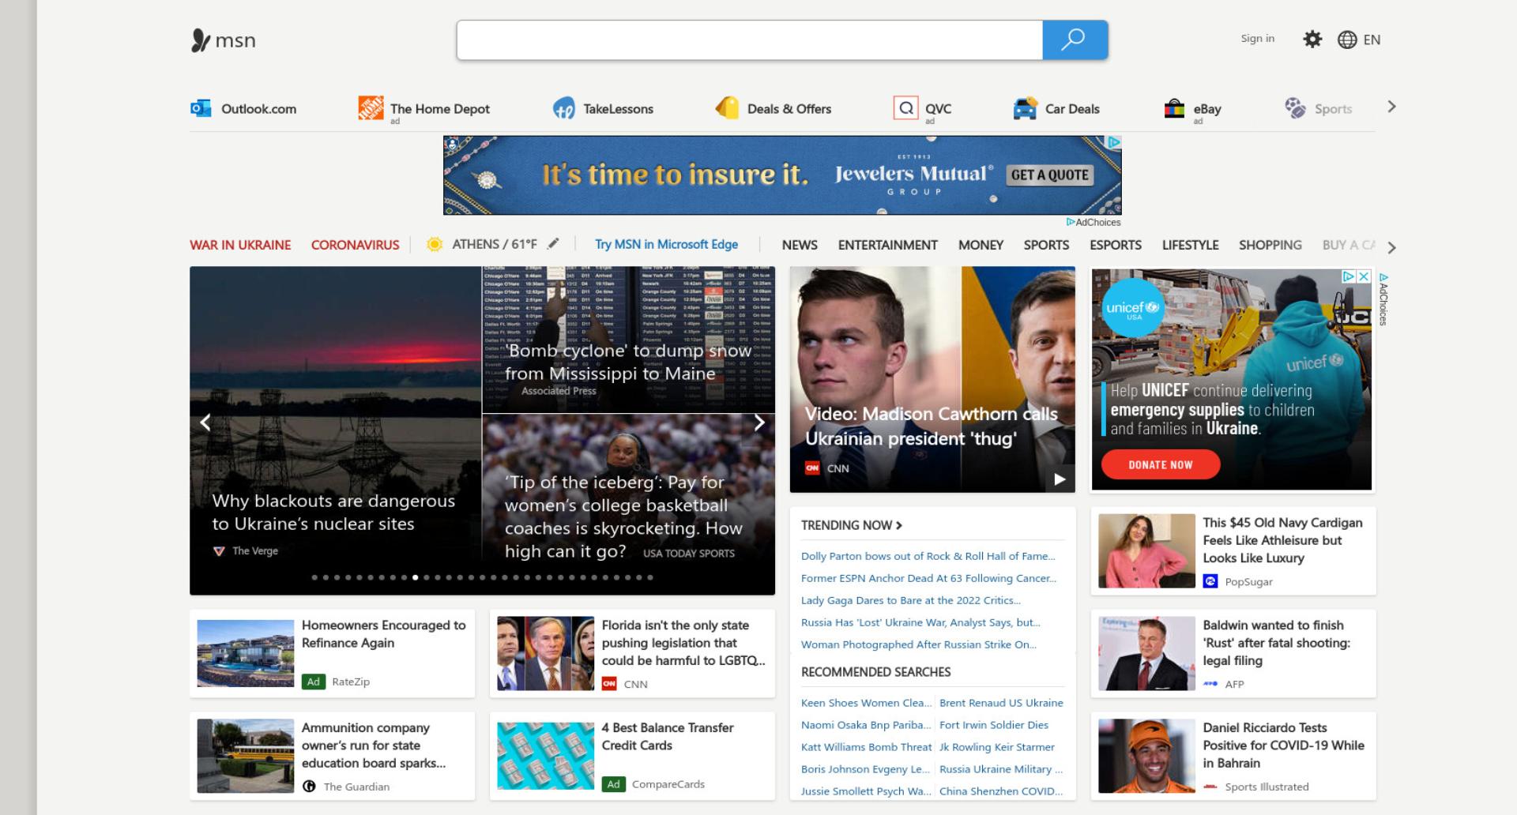Click the Sports balls icon
1517x815 pixels.
coord(1295,108)
